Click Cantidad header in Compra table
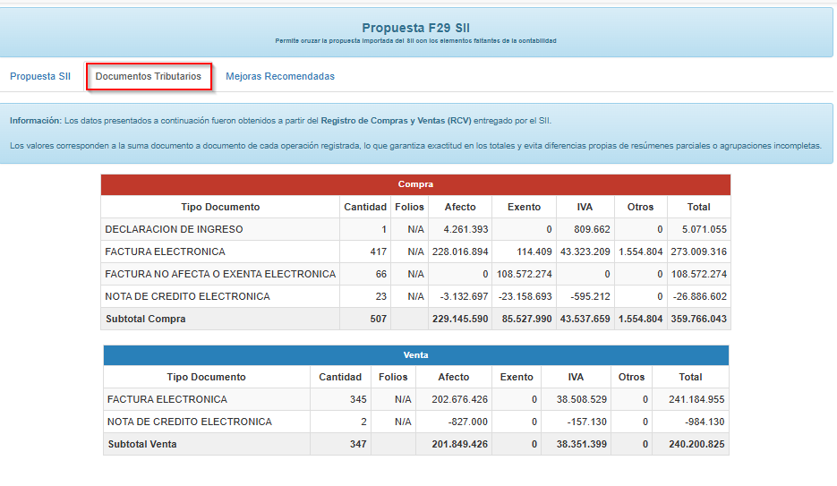The height and width of the screenshot is (486, 837). [x=365, y=207]
